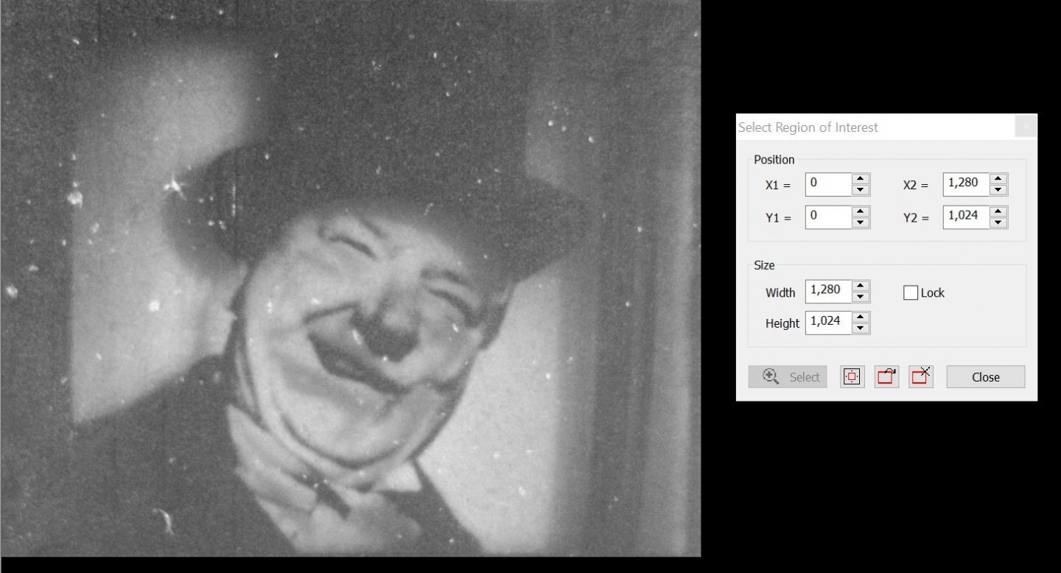Click the Y2 position input field

[966, 217]
